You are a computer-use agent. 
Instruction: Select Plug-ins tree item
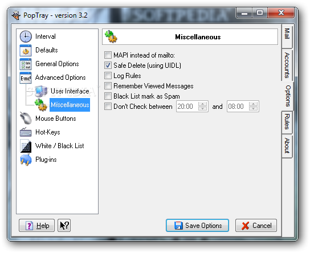46,160
